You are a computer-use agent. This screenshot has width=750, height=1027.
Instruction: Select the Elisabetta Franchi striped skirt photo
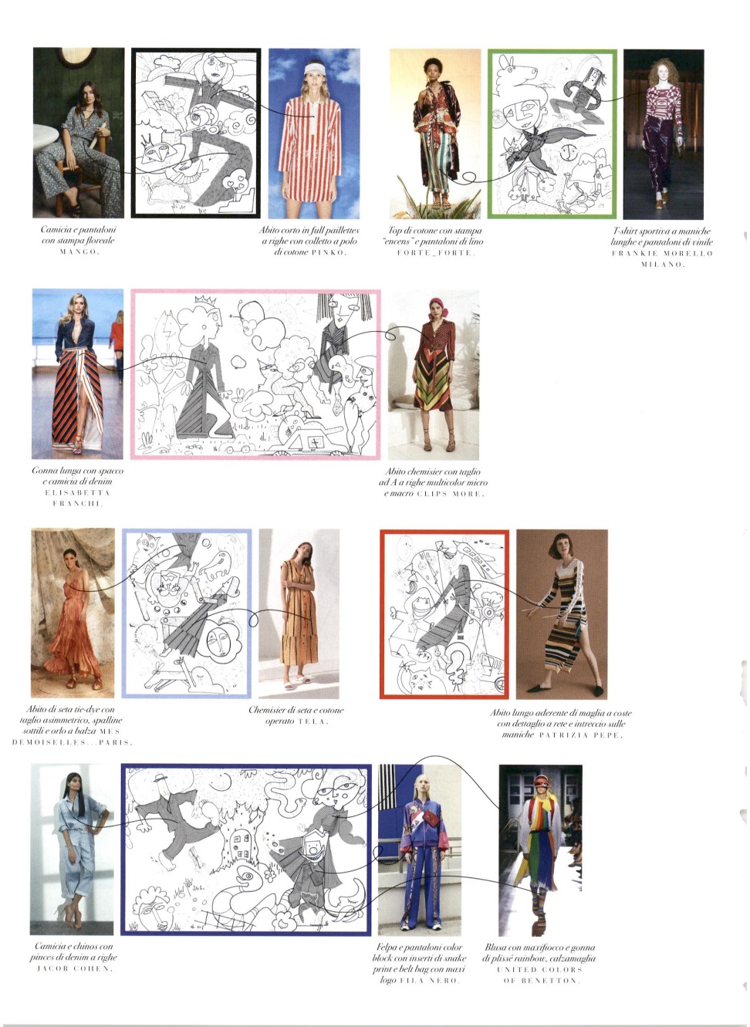point(77,373)
